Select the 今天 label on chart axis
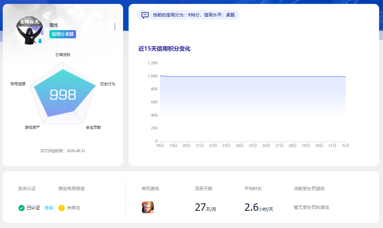The image size is (383, 228). pyautogui.click(x=346, y=145)
